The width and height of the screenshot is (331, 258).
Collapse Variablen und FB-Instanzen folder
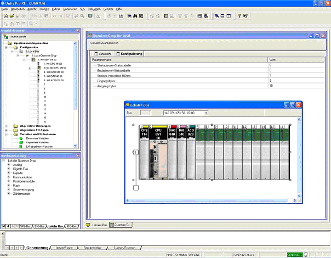(x=6, y=134)
